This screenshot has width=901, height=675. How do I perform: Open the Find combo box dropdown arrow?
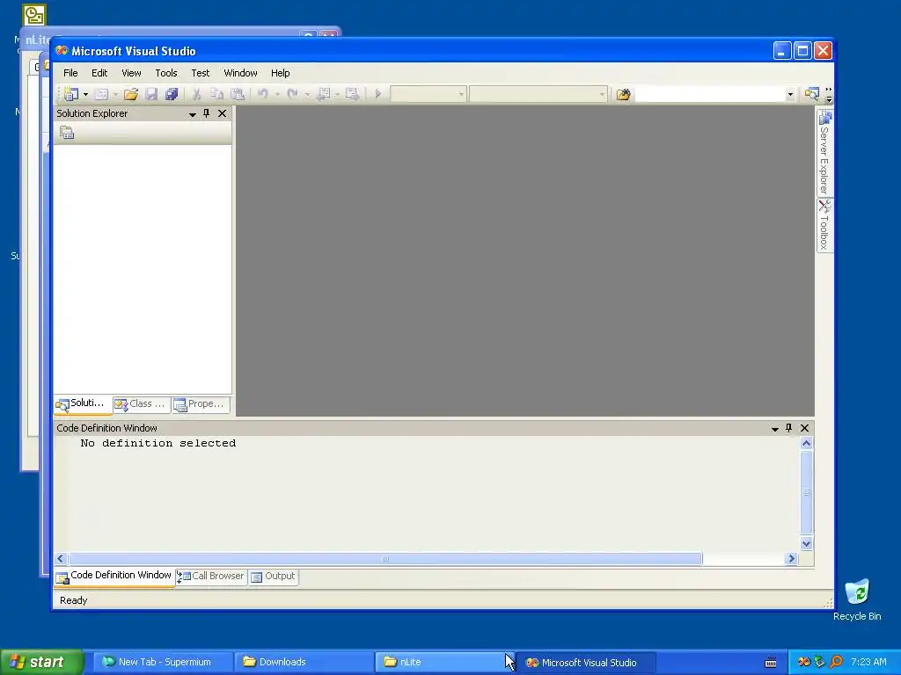click(790, 94)
